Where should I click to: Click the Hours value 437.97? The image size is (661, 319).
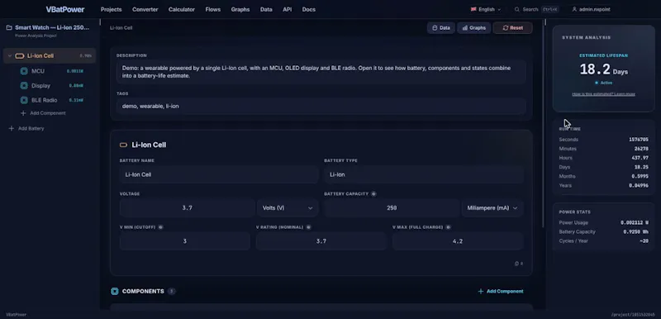pos(640,158)
